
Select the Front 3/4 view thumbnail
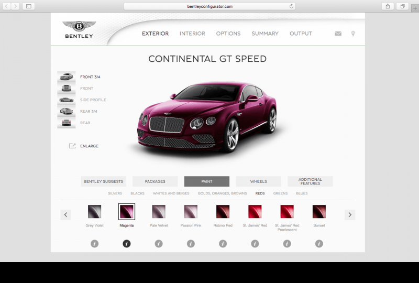pyautogui.click(x=67, y=77)
